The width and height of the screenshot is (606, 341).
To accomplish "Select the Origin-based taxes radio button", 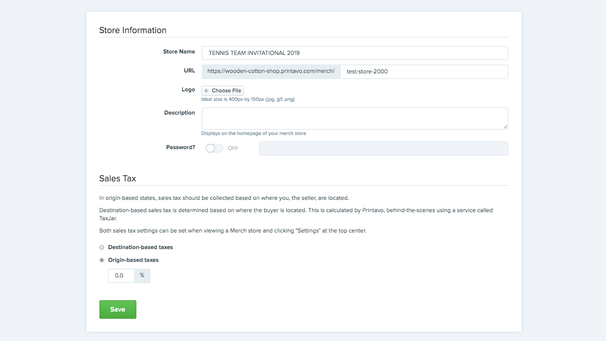I will [x=102, y=260].
